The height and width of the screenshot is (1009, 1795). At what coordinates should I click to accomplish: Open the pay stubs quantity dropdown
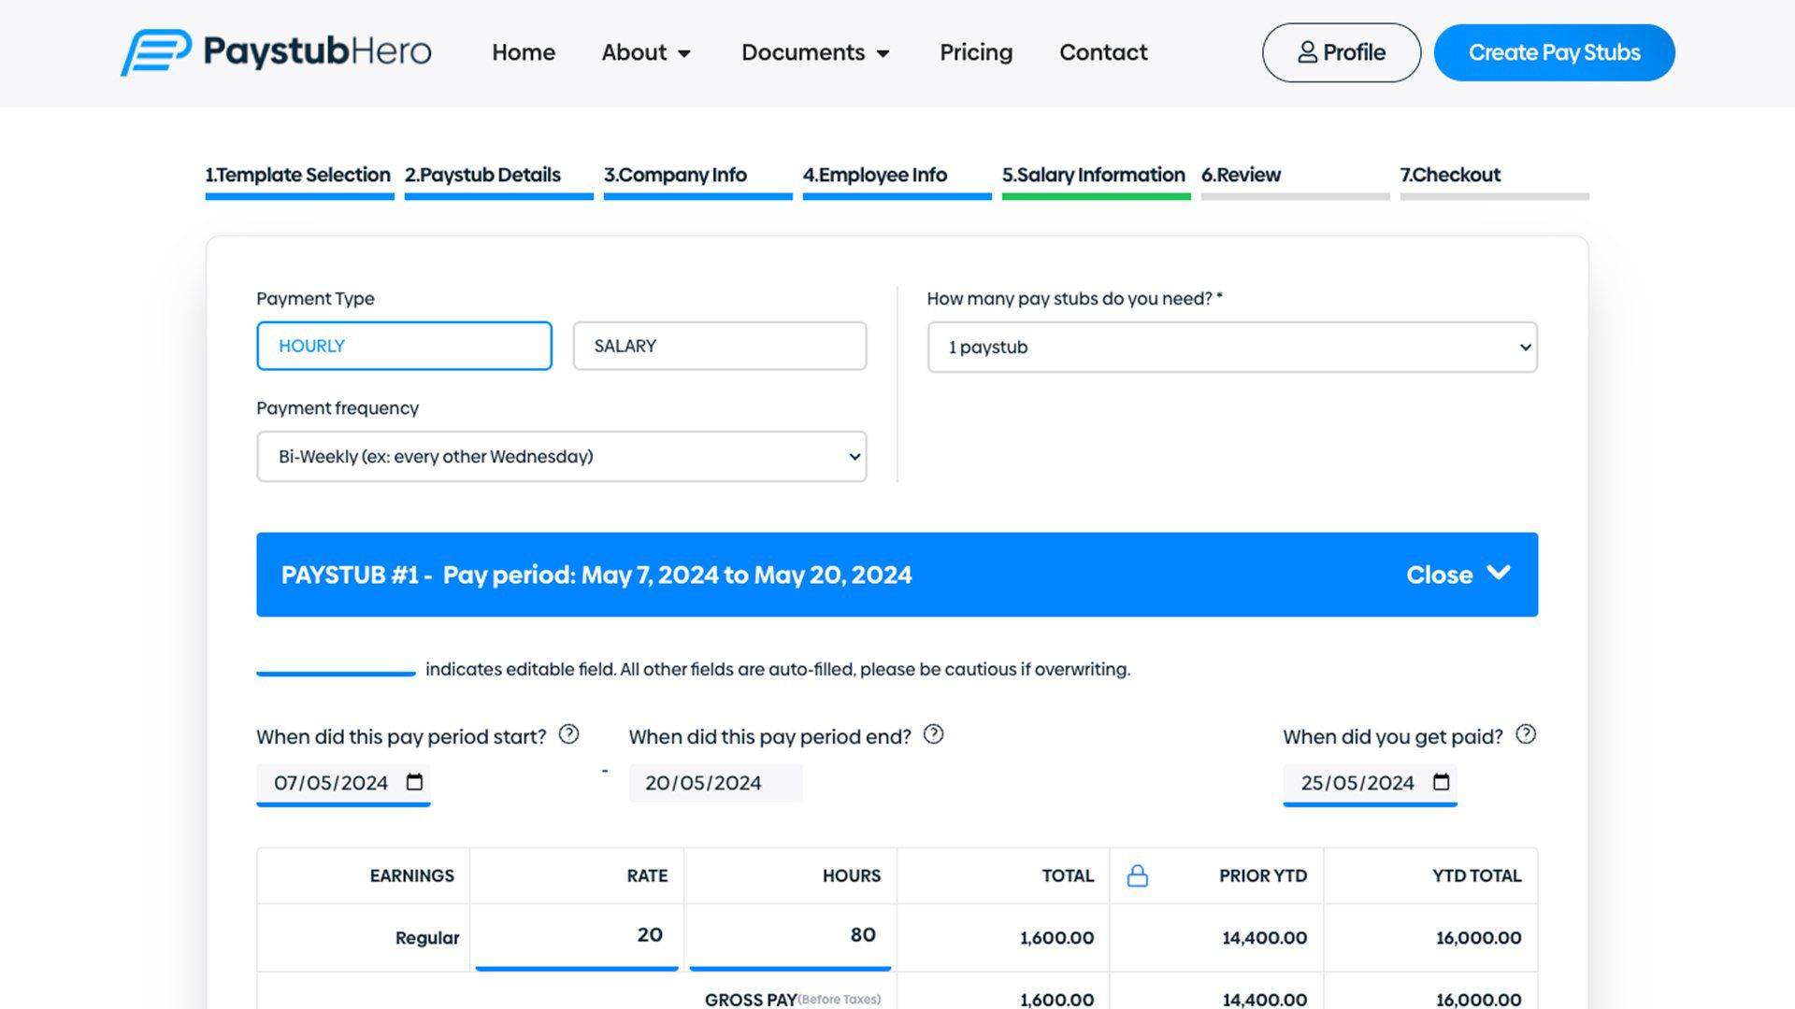click(x=1232, y=348)
